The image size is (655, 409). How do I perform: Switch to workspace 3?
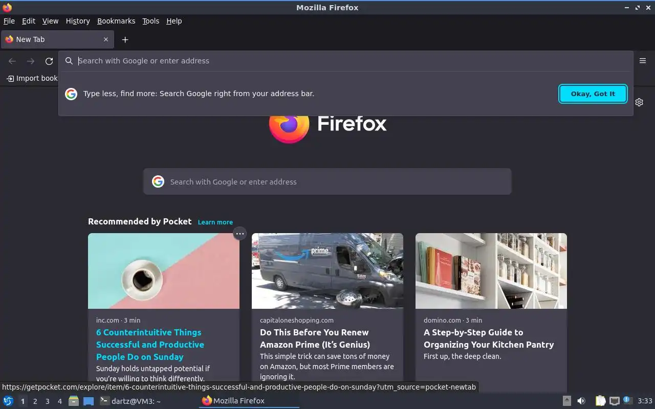click(x=48, y=401)
